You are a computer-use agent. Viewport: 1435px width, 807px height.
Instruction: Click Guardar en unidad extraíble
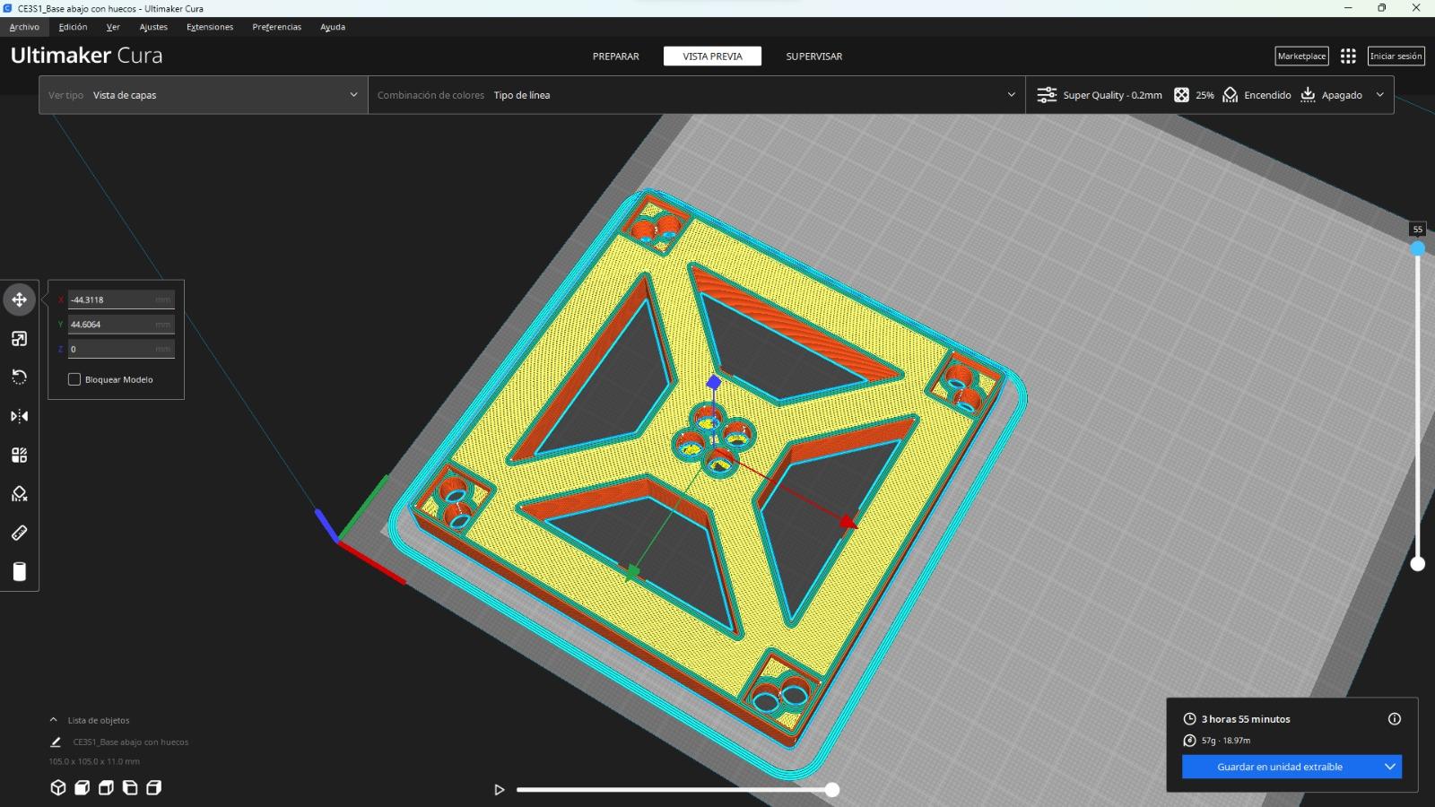(1280, 767)
